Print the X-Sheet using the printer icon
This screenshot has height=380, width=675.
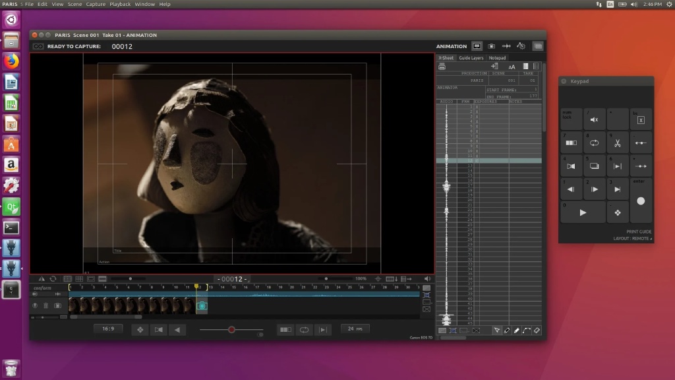pyautogui.click(x=442, y=67)
